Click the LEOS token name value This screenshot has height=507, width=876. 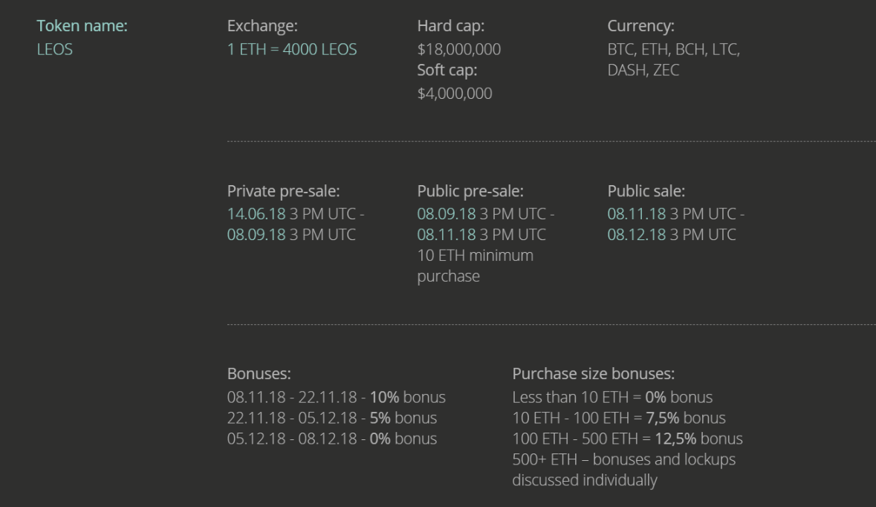click(55, 50)
